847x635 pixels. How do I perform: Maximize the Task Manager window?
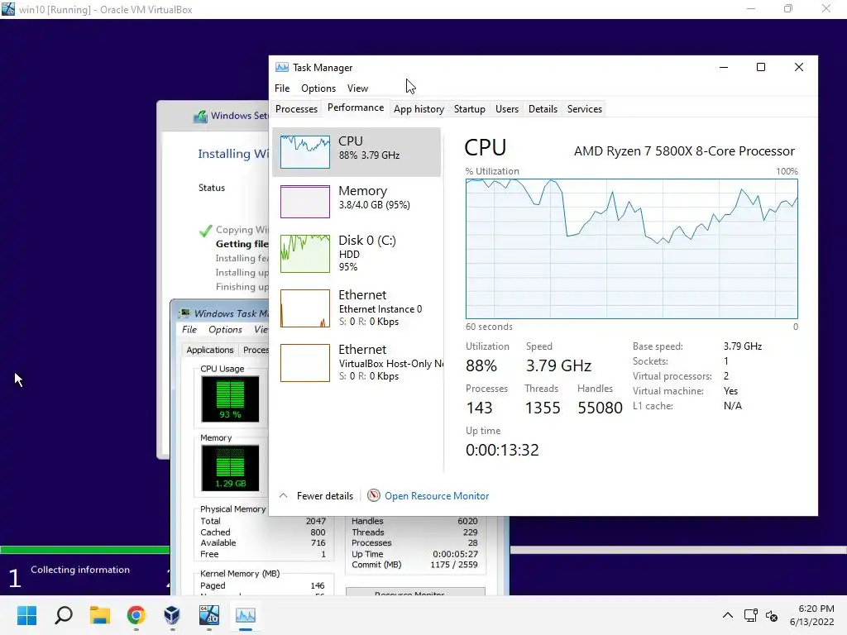pyautogui.click(x=761, y=67)
